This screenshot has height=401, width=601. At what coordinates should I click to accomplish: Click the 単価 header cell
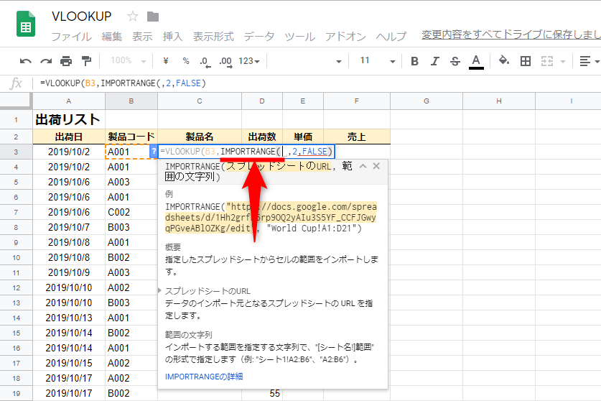pyautogui.click(x=303, y=137)
